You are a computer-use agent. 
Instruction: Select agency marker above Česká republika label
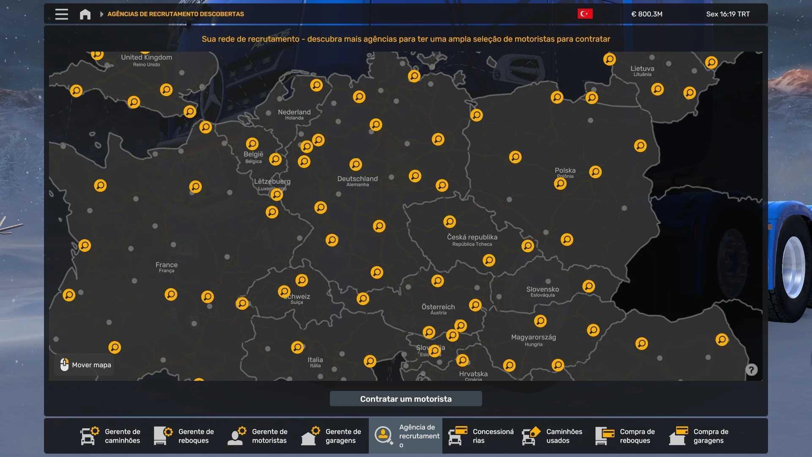coord(450,222)
